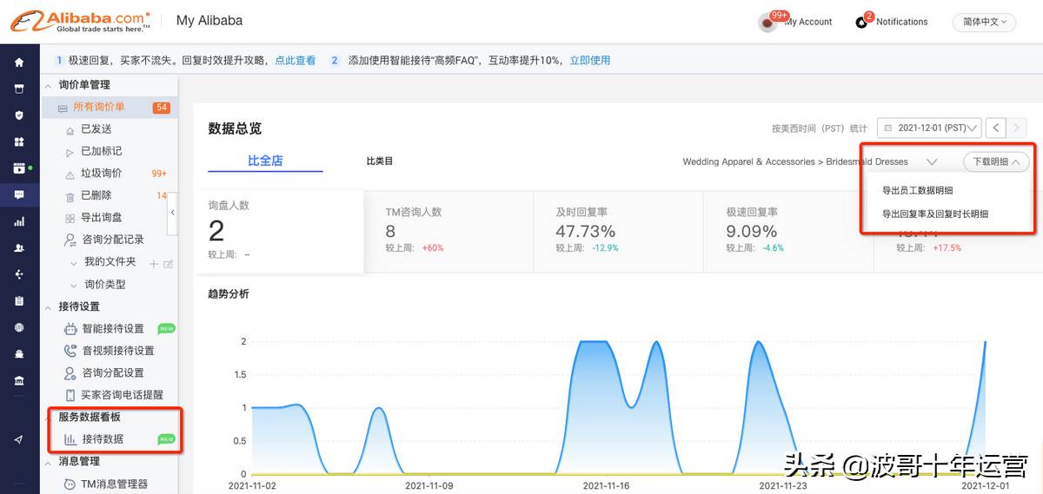Expand the 询价类型 tree item

pyautogui.click(x=74, y=285)
